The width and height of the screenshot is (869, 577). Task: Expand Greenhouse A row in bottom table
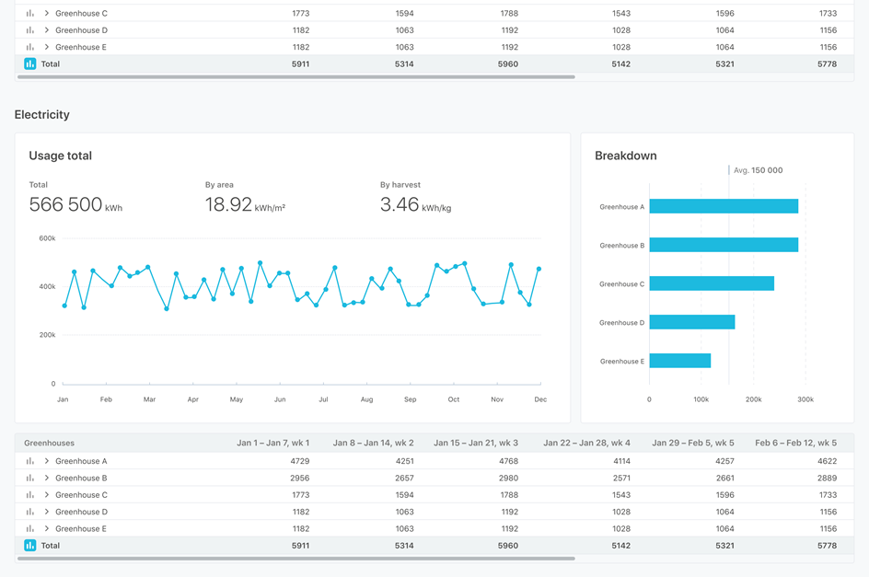pos(47,461)
